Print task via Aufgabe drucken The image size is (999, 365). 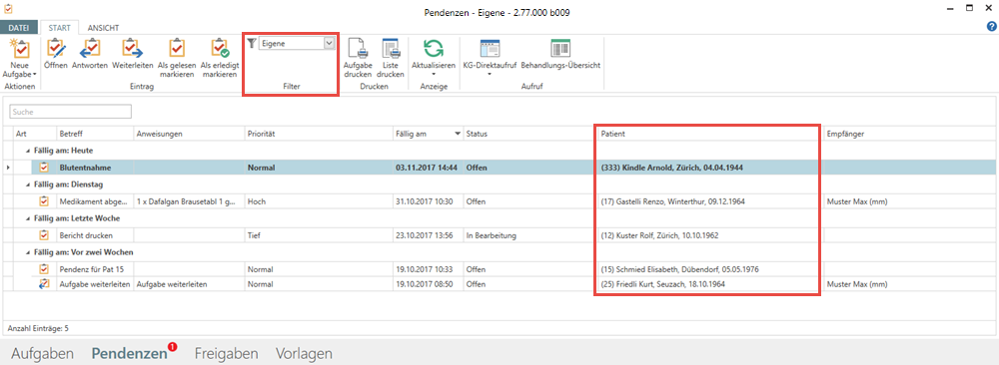click(358, 58)
